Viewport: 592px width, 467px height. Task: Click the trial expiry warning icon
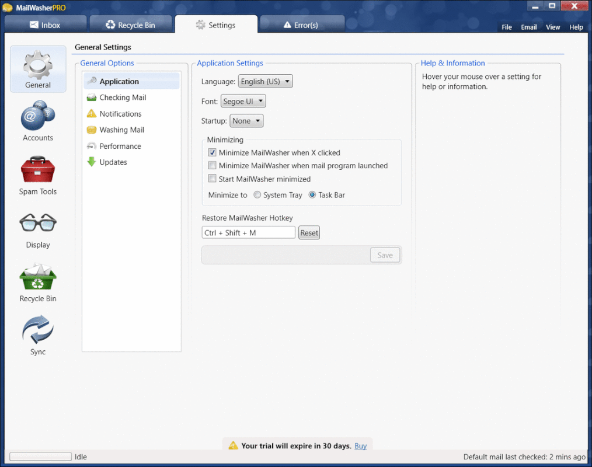(234, 445)
